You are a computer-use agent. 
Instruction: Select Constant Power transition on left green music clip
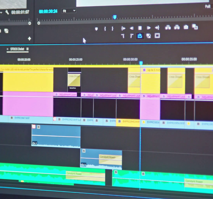pos(85,176)
